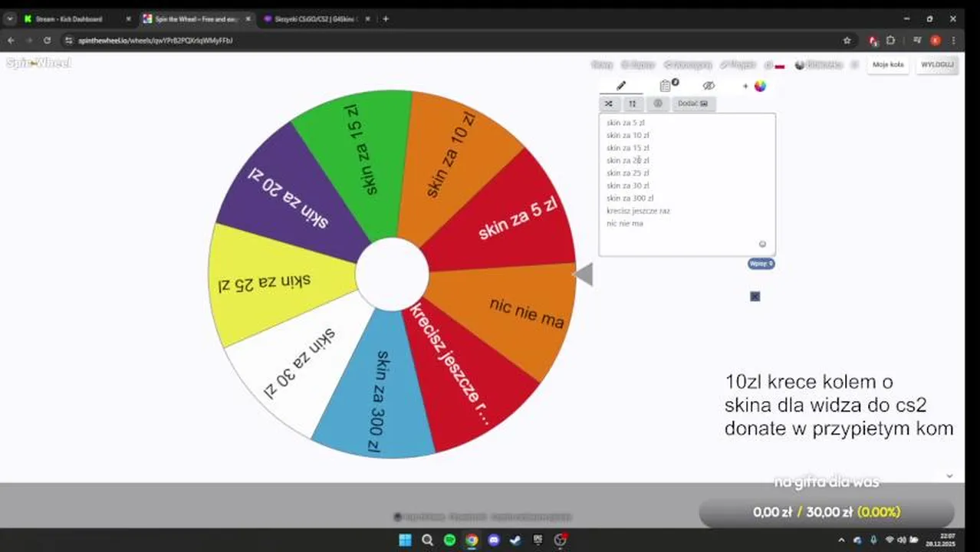Image resolution: width=980 pixels, height=552 pixels.
Task: Toggle the hide entries eye icon
Action: [709, 86]
